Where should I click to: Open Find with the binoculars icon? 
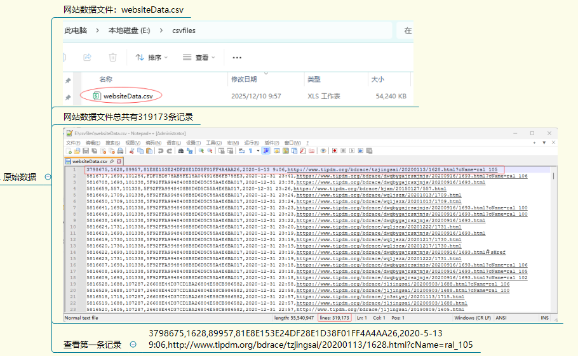pos(180,151)
